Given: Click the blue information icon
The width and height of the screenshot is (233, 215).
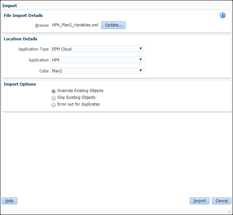Looking at the screenshot, I should coord(222,15).
